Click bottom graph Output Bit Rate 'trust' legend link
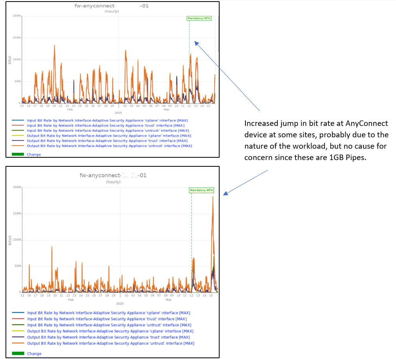Screen dimensions: 396x359 tap(108, 337)
